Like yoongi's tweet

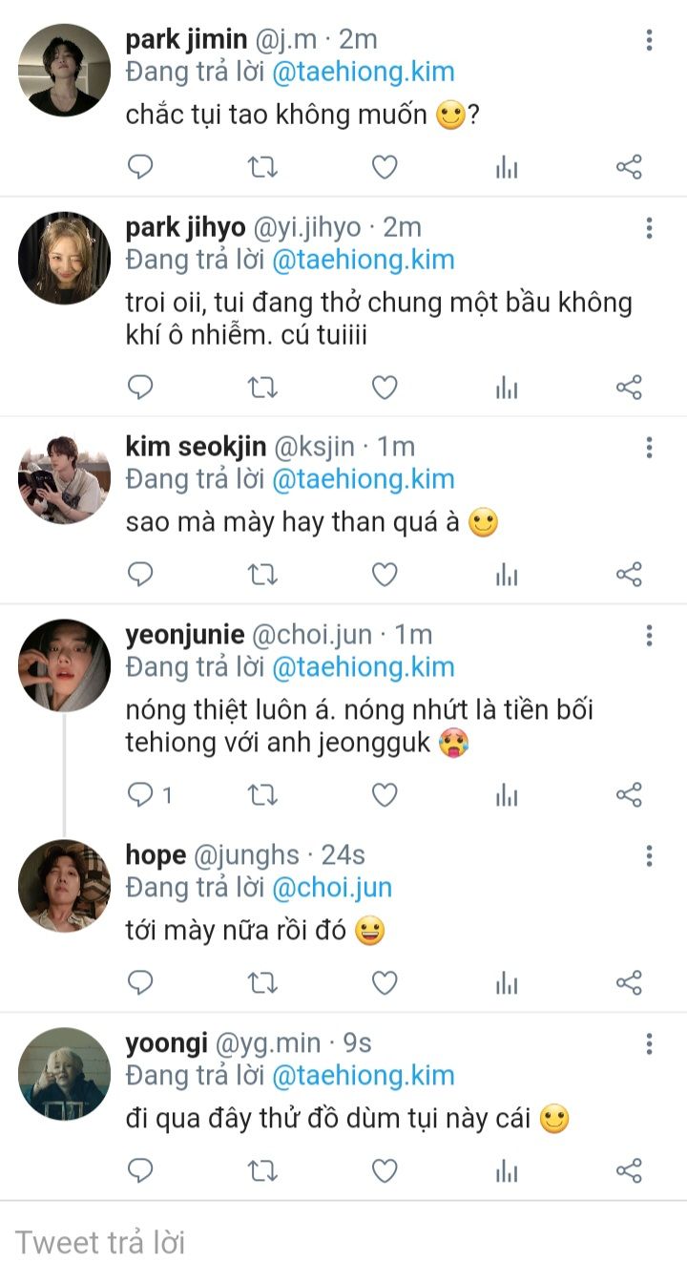pos(385,1171)
